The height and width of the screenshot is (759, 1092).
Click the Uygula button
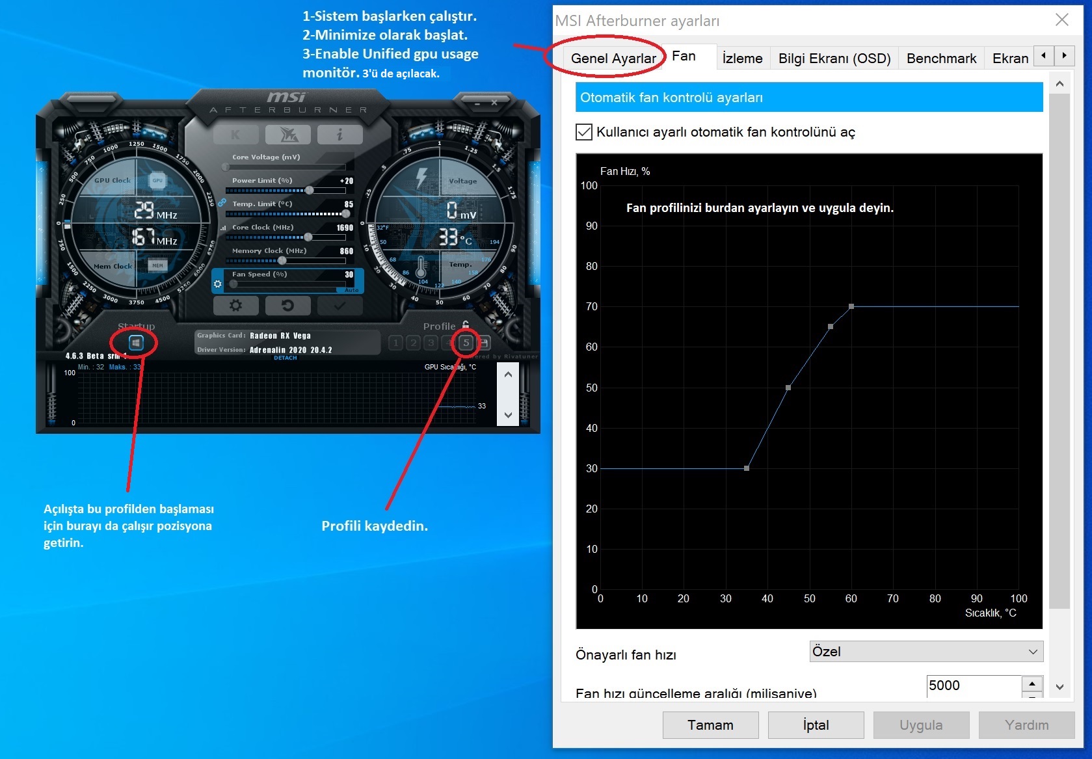coord(921,725)
